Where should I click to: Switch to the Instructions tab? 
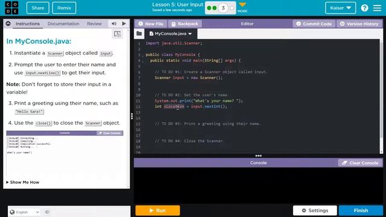point(28,24)
